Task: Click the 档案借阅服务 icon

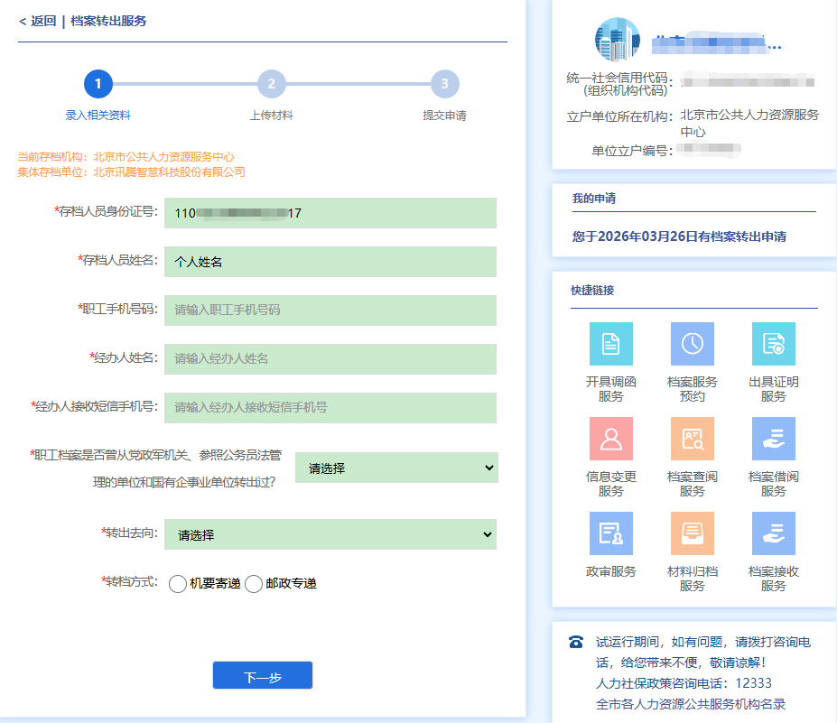Action: 773,439
